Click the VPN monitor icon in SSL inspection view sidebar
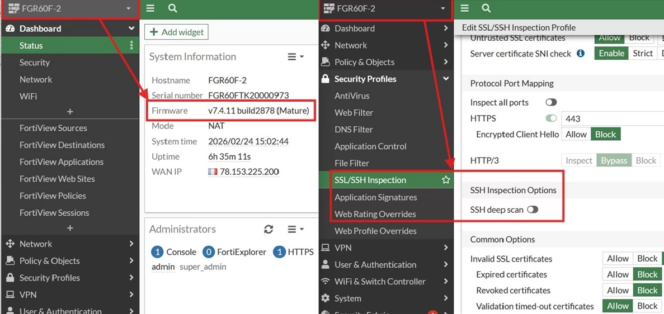The width and height of the screenshot is (664, 314). [325, 248]
